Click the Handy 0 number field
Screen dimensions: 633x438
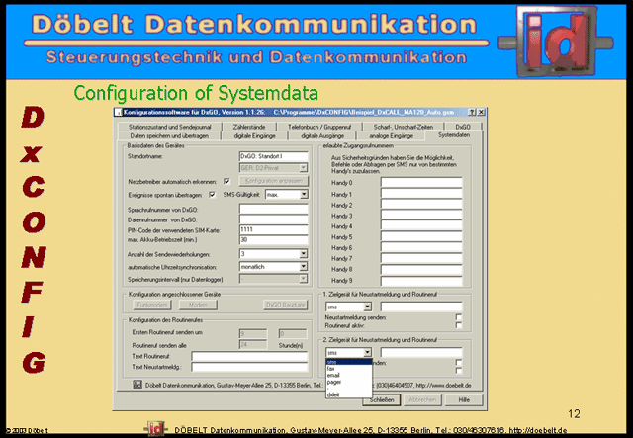click(421, 183)
